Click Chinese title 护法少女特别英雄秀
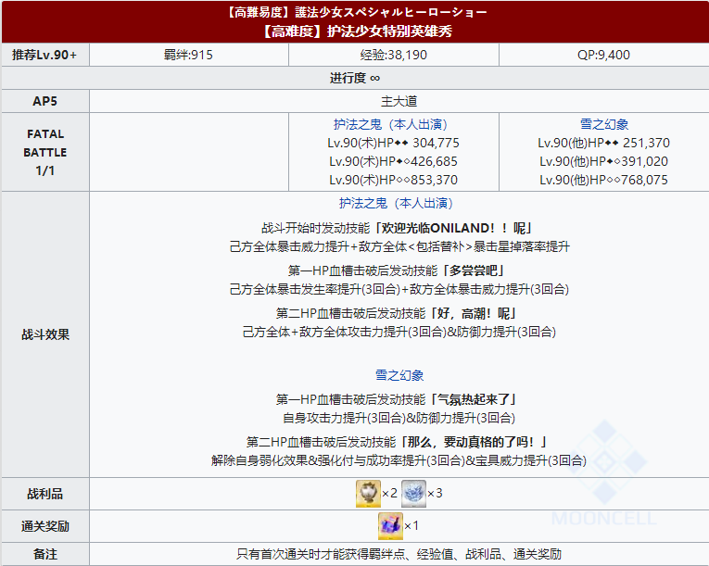The width and height of the screenshot is (709, 566). (x=389, y=31)
